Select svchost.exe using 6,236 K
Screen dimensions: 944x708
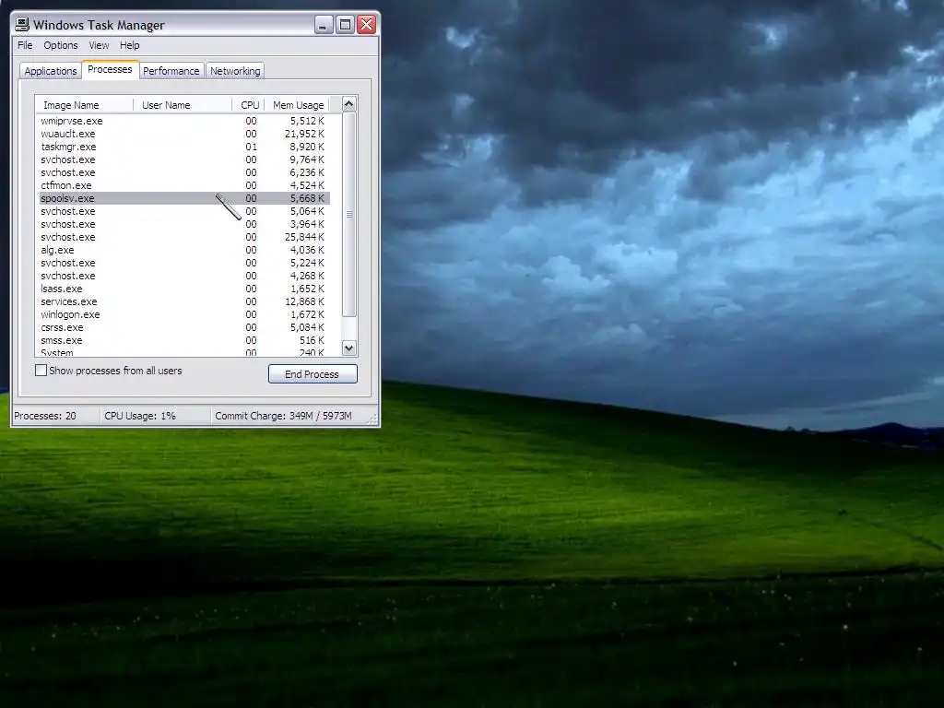coord(184,172)
